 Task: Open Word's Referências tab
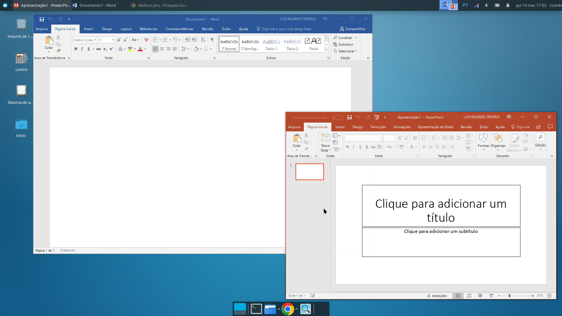148,29
